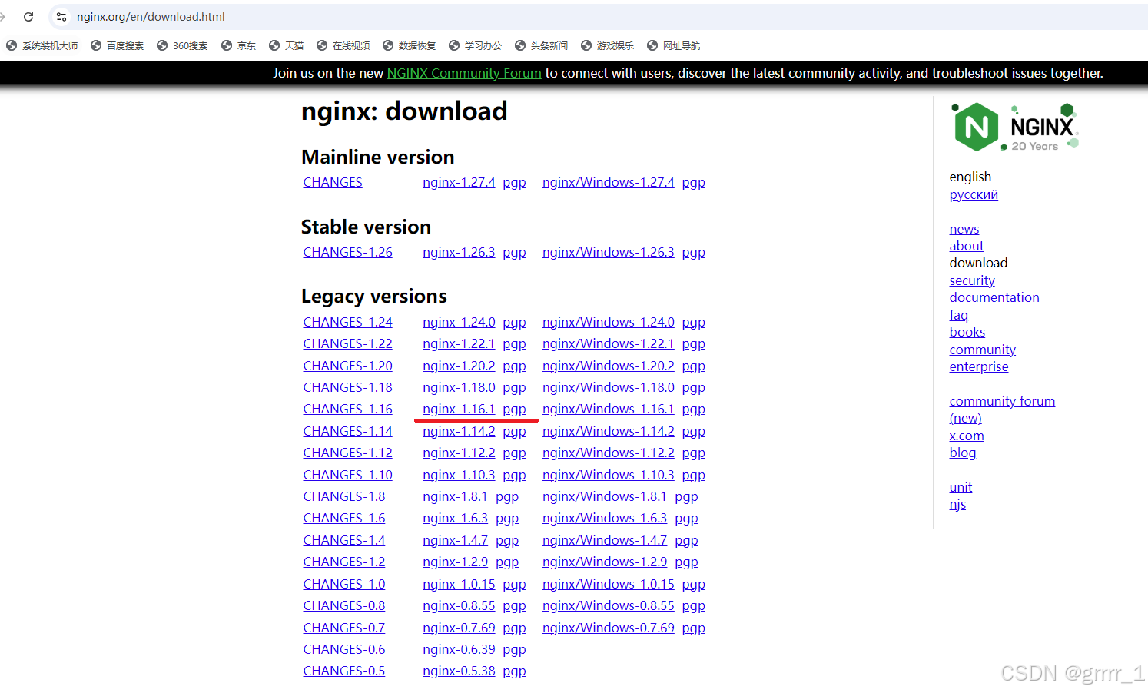The width and height of the screenshot is (1148, 693).
Task: Open pgp signature for nginx-1.16.1
Action: pyautogui.click(x=515, y=409)
